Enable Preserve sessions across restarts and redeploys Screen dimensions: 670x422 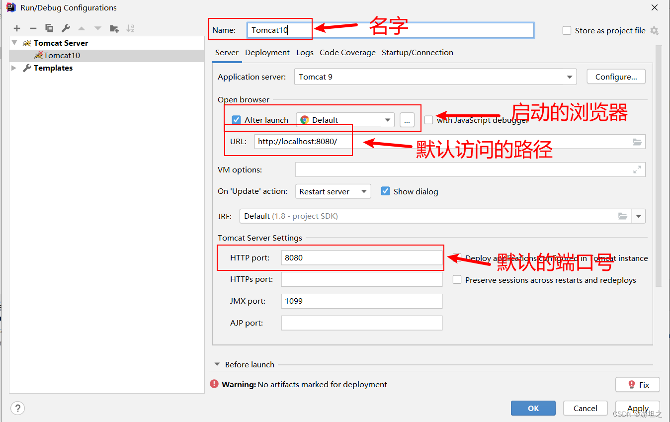click(457, 280)
